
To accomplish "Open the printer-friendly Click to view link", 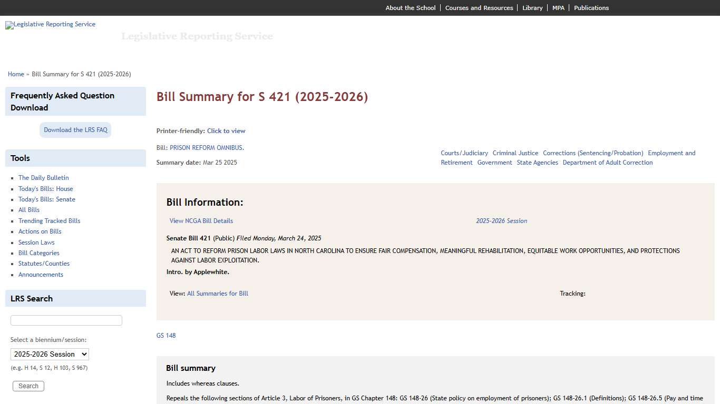I will pos(226,130).
